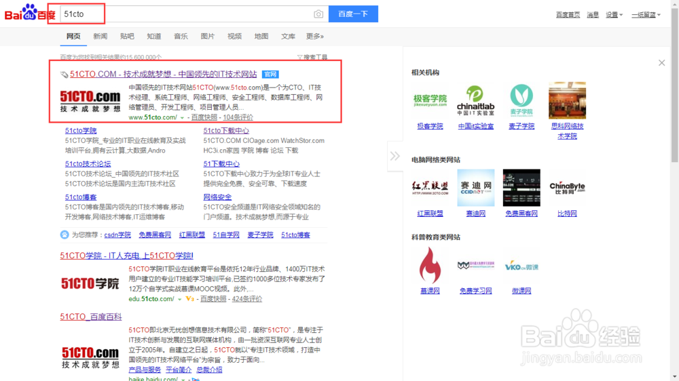Screen dimensions: 679x381
Task: Switch to 贴吧 tab
Action: [127, 37]
